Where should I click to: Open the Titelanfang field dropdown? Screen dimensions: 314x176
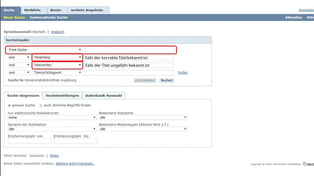pyautogui.click(x=57, y=57)
